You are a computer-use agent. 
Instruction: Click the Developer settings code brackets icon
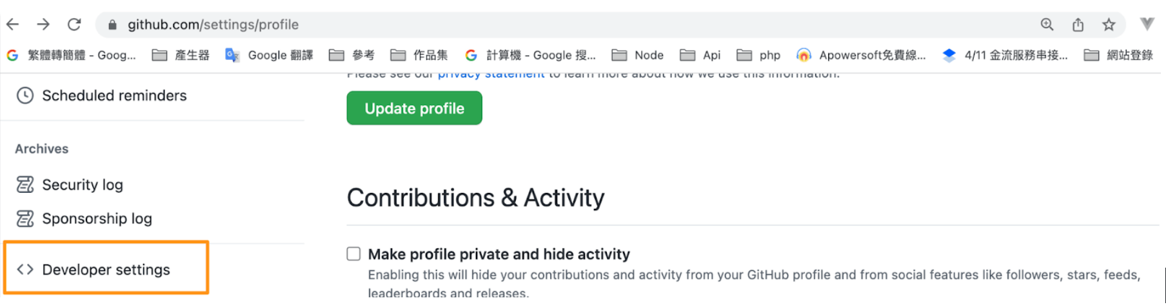[x=25, y=270]
